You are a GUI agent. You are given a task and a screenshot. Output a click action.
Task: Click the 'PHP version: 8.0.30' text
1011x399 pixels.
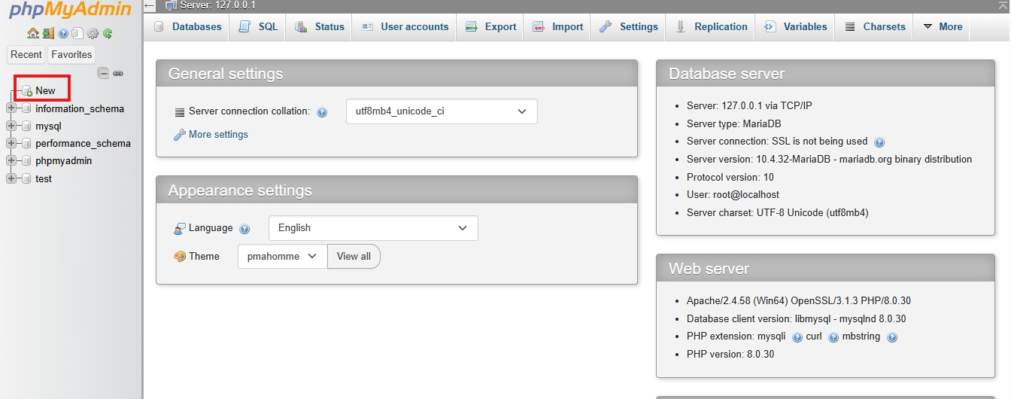click(x=730, y=354)
